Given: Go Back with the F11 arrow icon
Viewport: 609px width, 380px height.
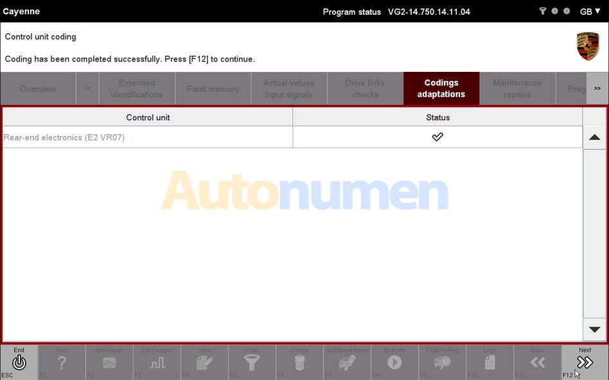Looking at the screenshot, I should click(537, 363).
